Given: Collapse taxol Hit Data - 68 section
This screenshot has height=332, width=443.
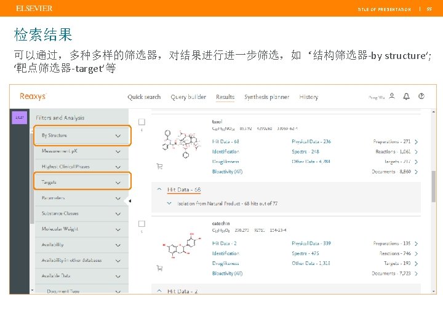Looking at the screenshot, I should point(160,190).
